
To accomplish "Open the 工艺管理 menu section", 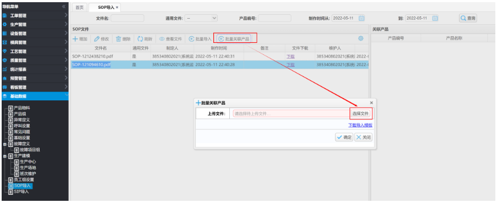I will [34, 51].
